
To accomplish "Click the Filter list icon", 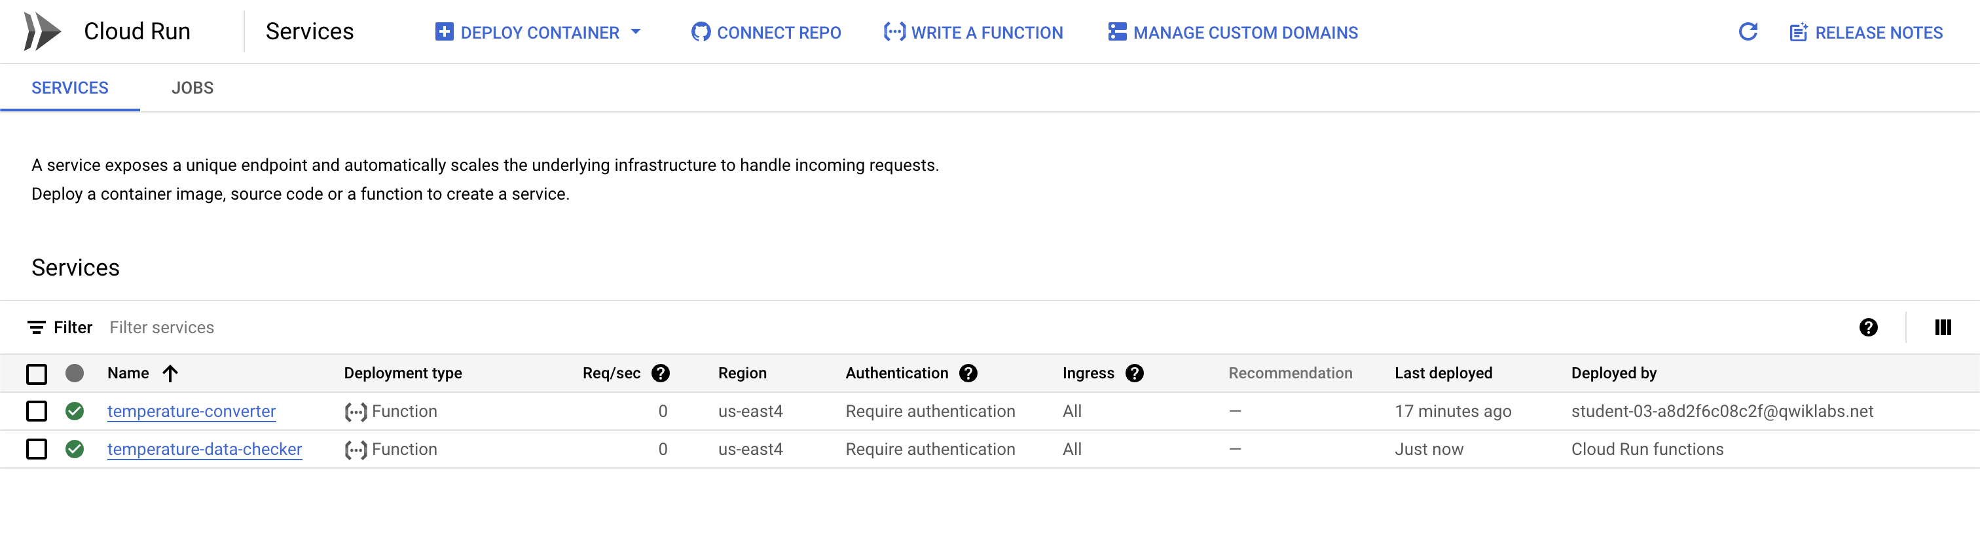I will [x=36, y=327].
